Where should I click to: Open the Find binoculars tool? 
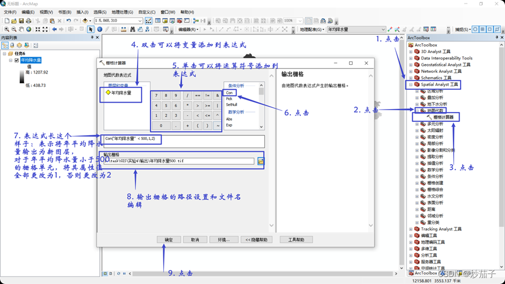click(x=132, y=29)
